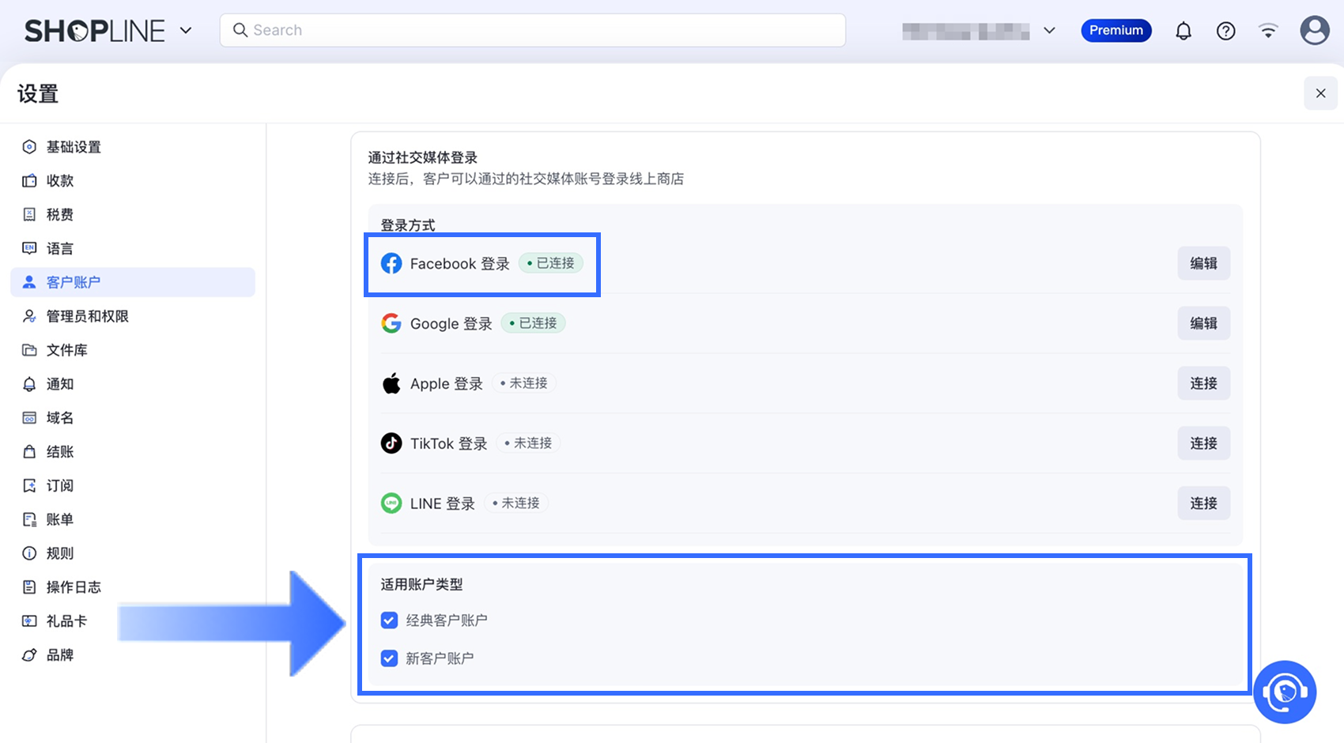The height and width of the screenshot is (743, 1344).
Task: Click the user profile avatar icon
Action: (x=1314, y=31)
